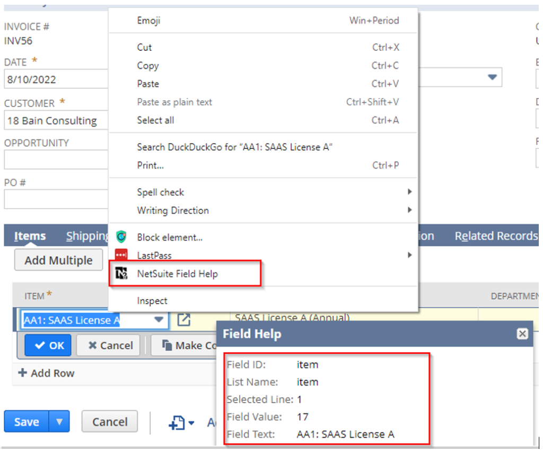Click the Opportunity input field

[56, 160]
